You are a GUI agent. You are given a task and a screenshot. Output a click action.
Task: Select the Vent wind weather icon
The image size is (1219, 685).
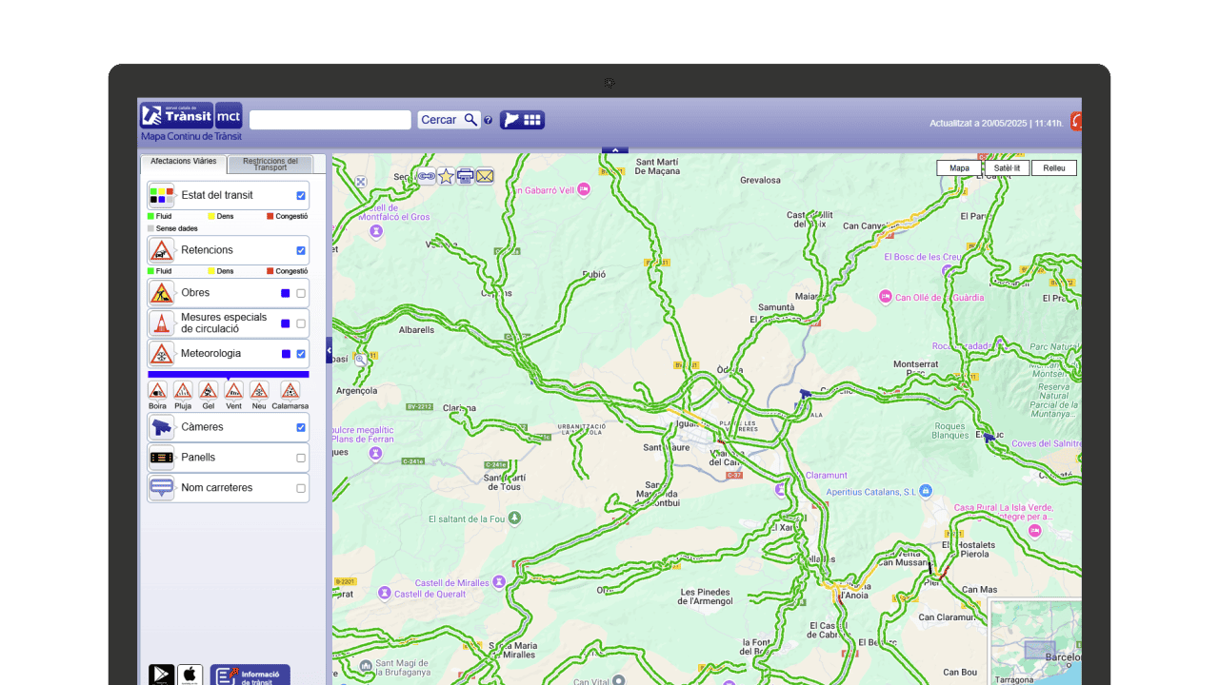(233, 390)
